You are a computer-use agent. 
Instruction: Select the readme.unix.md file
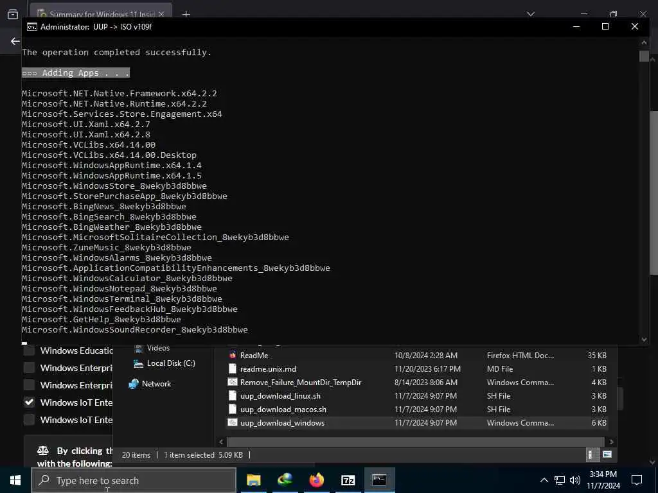tap(268, 369)
